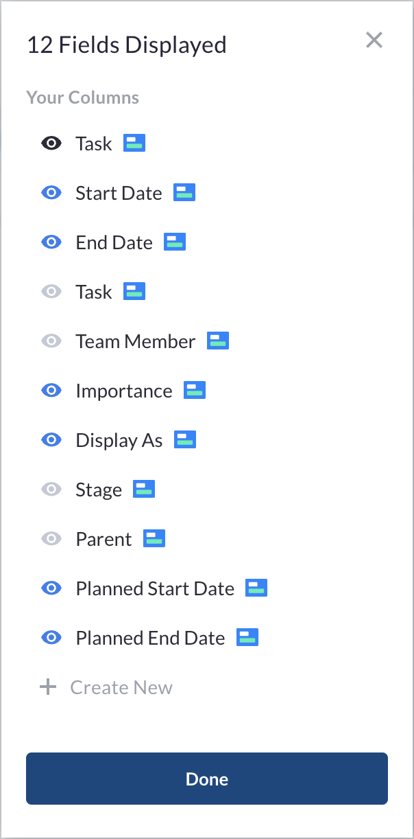This screenshot has height=839, width=414.
Task: Click the Gantt icon beside Stage
Action: (x=144, y=489)
